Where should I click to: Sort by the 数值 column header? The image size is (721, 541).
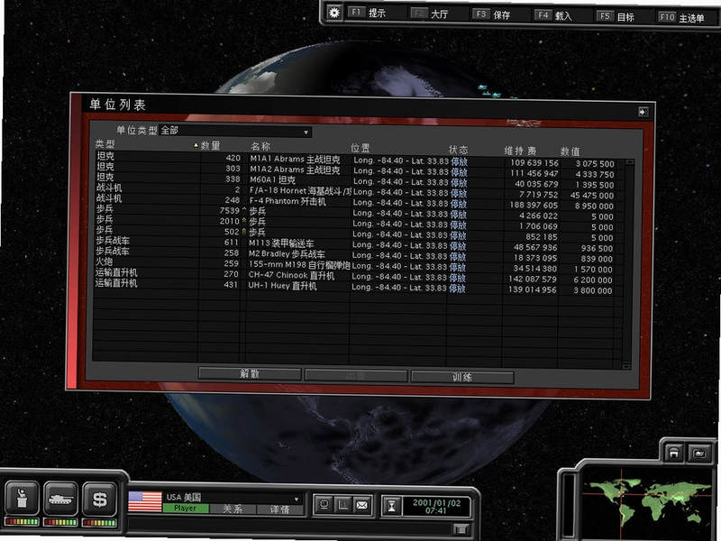[570, 151]
